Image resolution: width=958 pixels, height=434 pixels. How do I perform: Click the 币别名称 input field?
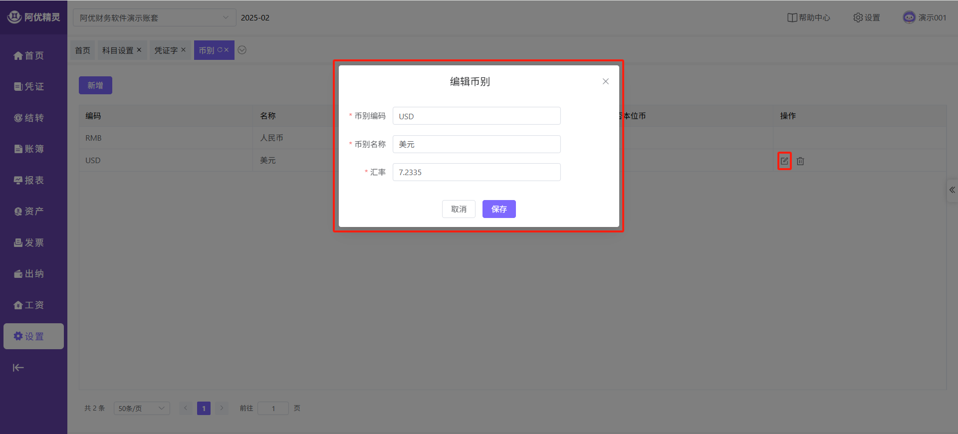477,144
